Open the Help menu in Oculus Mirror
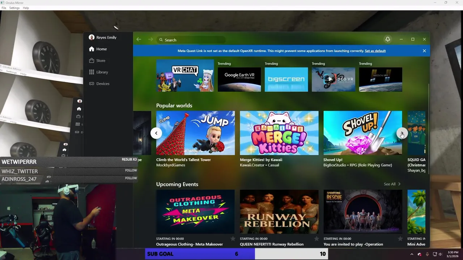This screenshot has height=260, width=463. [x=26, y=8]
